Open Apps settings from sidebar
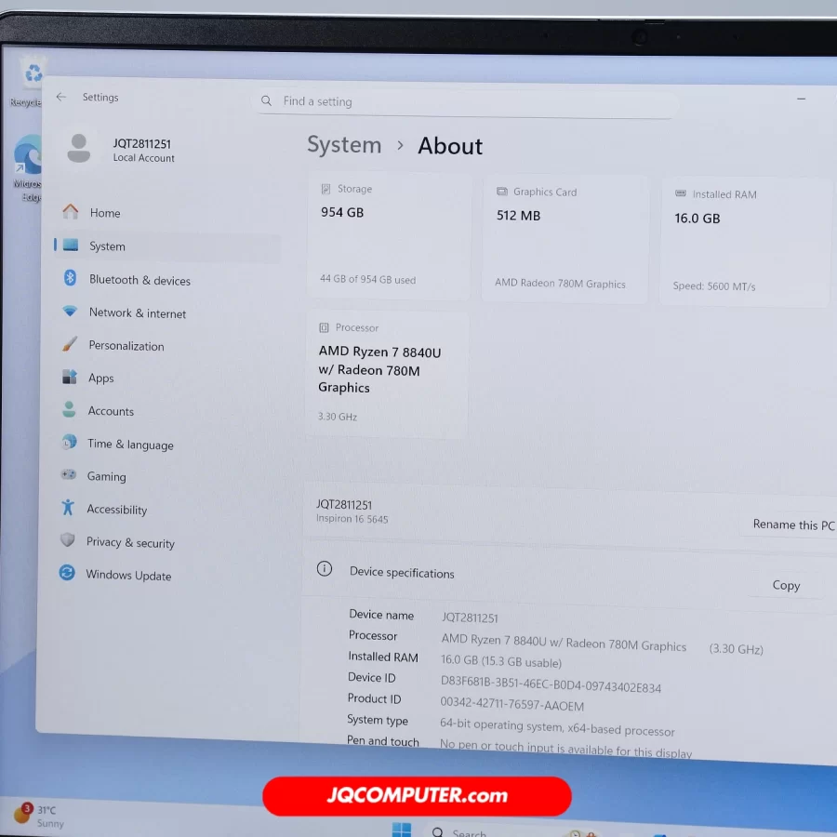The width and height of the screenshot is (837, 837). pyautogui.click(x=101, y=379)
